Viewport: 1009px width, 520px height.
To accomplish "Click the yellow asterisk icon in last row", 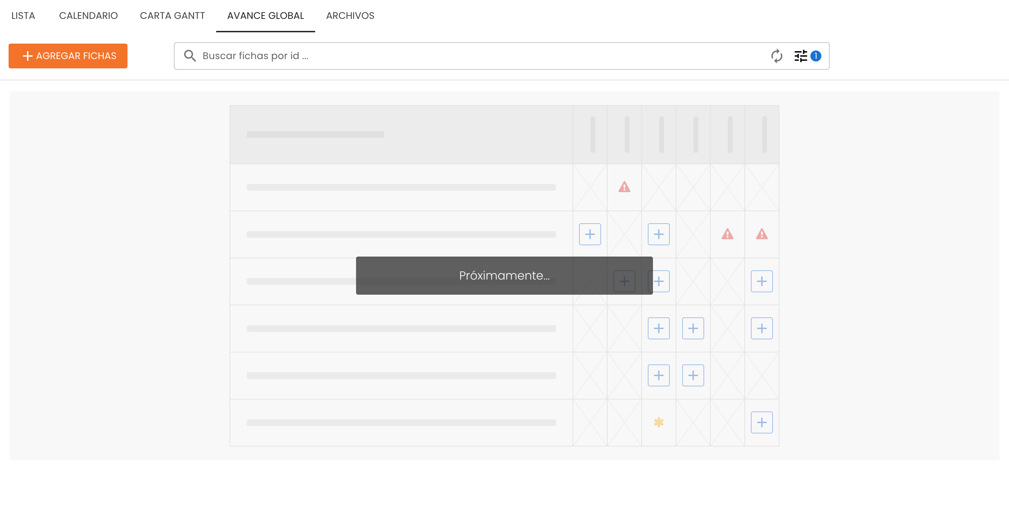I will point(658,422).
